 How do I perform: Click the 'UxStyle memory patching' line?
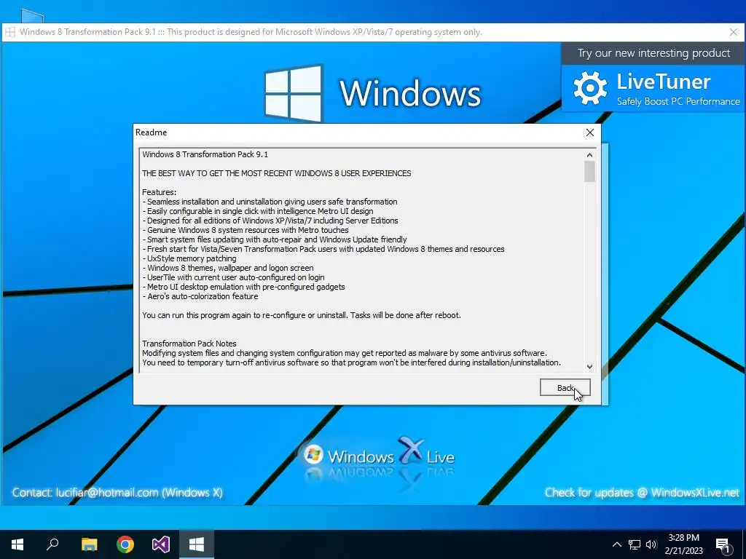(x=189, y=258)
